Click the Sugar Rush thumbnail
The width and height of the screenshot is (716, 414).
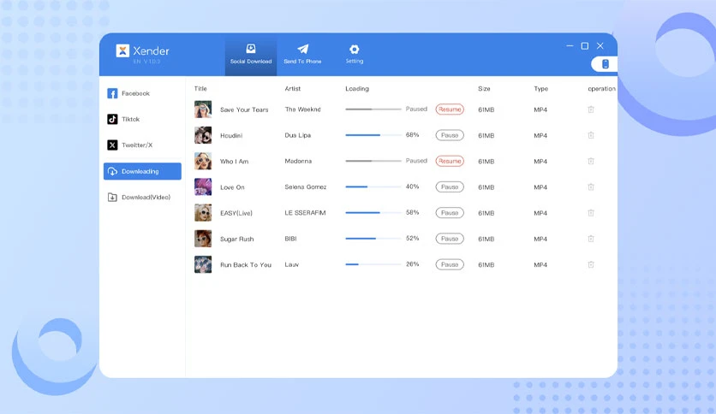tap(203, 239)
